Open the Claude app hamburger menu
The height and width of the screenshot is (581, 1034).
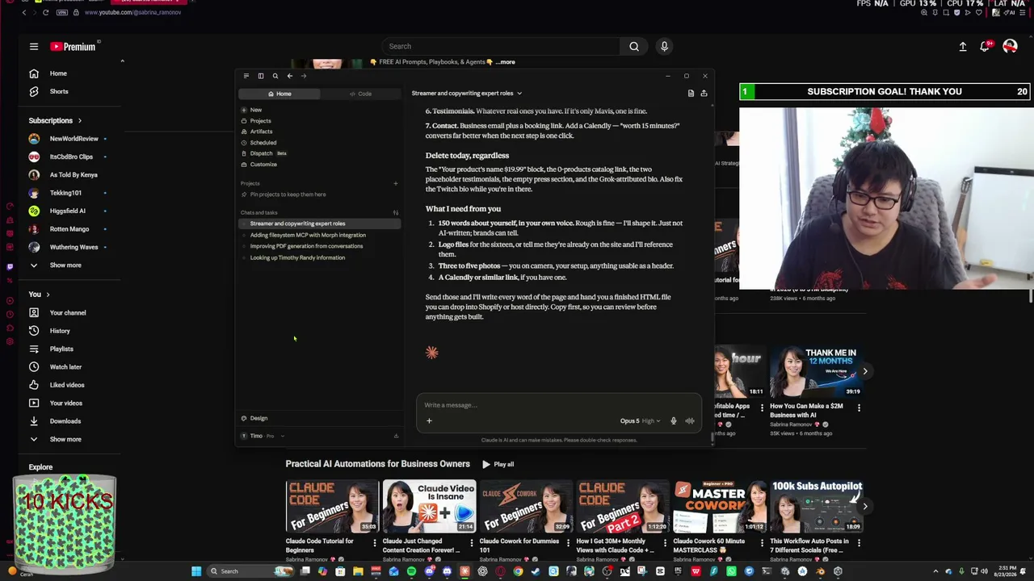tap(246, 76)
